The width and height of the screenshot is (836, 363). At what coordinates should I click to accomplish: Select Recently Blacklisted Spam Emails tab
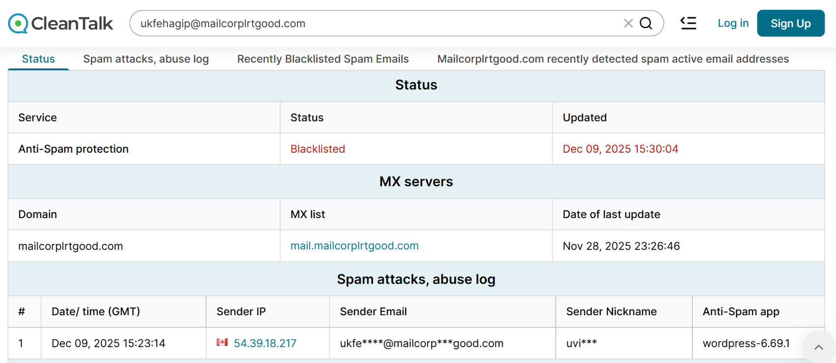click(x=323, y=59)
